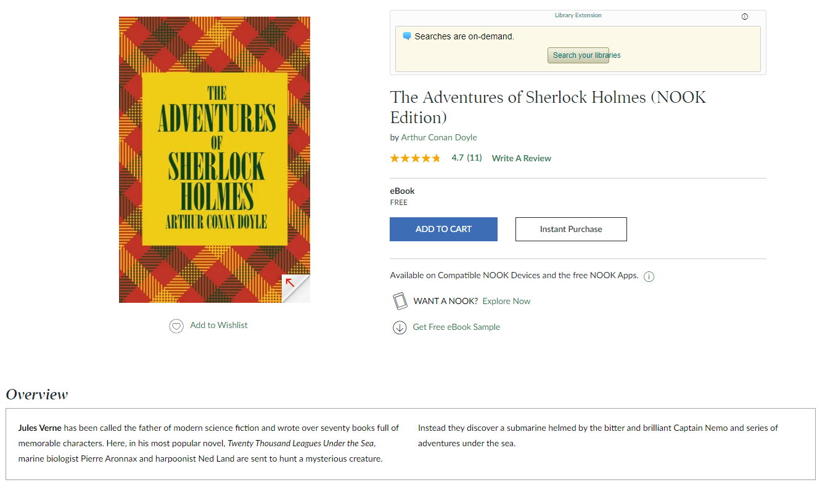Screen dimensions: 825x493
Task: Click the download arrow sample icon
Action: click(x=400, y=327)
